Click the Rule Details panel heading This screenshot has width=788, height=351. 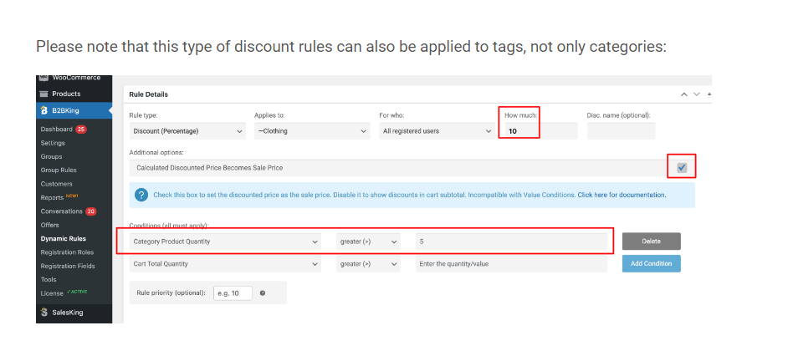coord(149,94)
